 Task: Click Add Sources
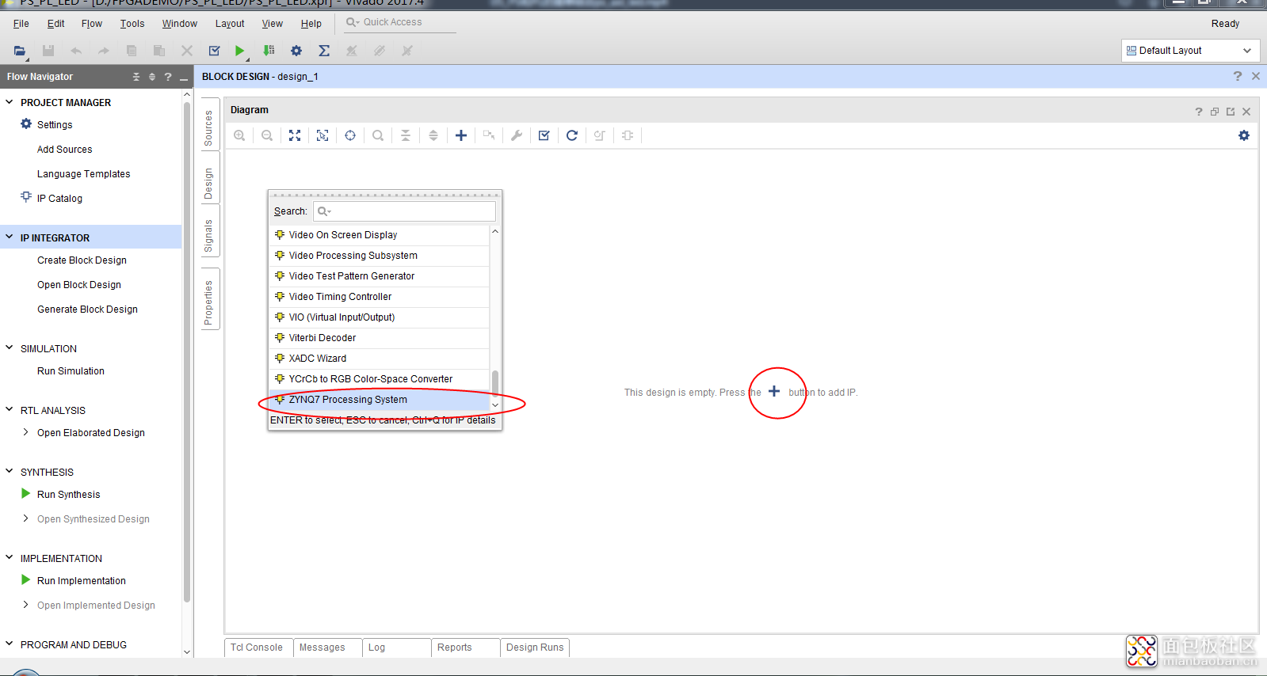64,150
